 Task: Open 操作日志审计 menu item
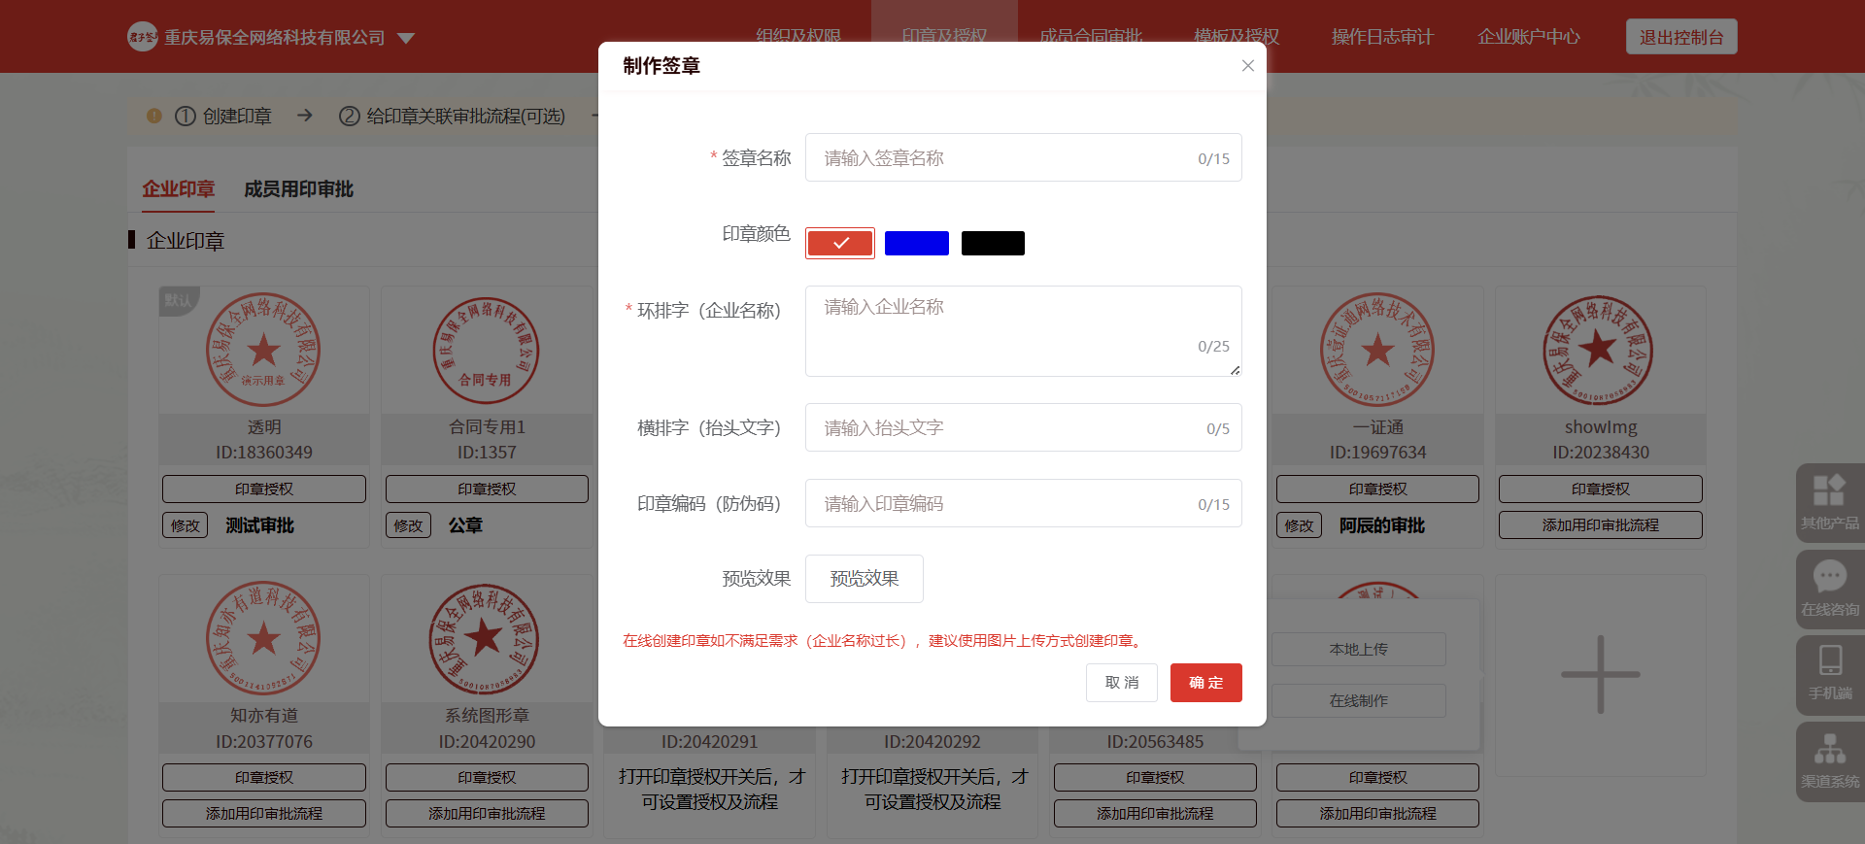[1381, 37]
